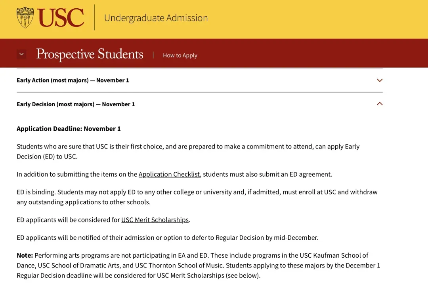Click the bold Note: label text
The height and width of the screenshot is (292, 428).
[25, 255]
